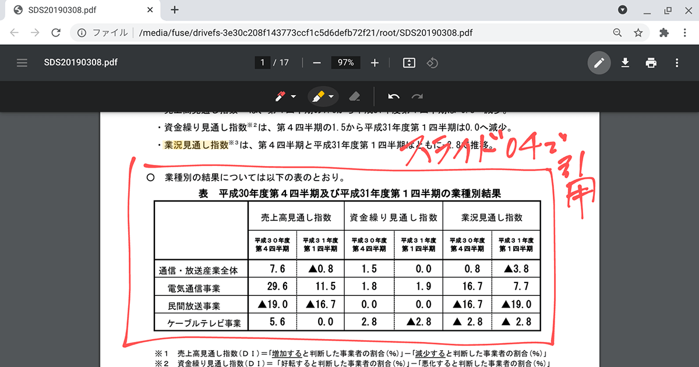699x367 pixels.
Task: Rotate the PDF counterclockwise
Action: 432,62
